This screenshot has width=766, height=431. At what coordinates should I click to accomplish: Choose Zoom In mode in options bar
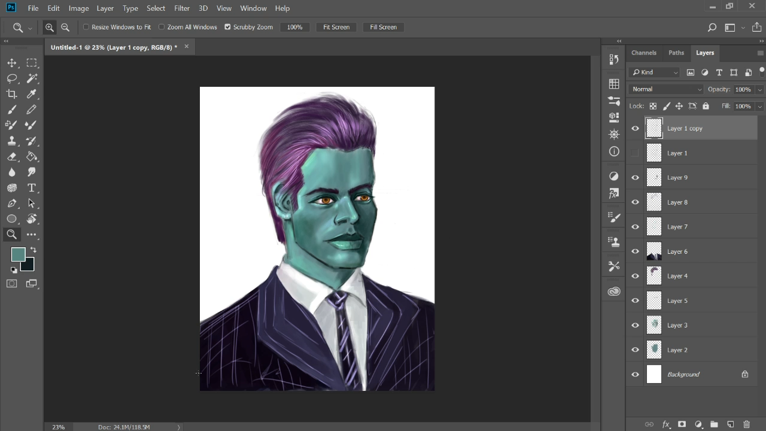[x=50, y=27]
